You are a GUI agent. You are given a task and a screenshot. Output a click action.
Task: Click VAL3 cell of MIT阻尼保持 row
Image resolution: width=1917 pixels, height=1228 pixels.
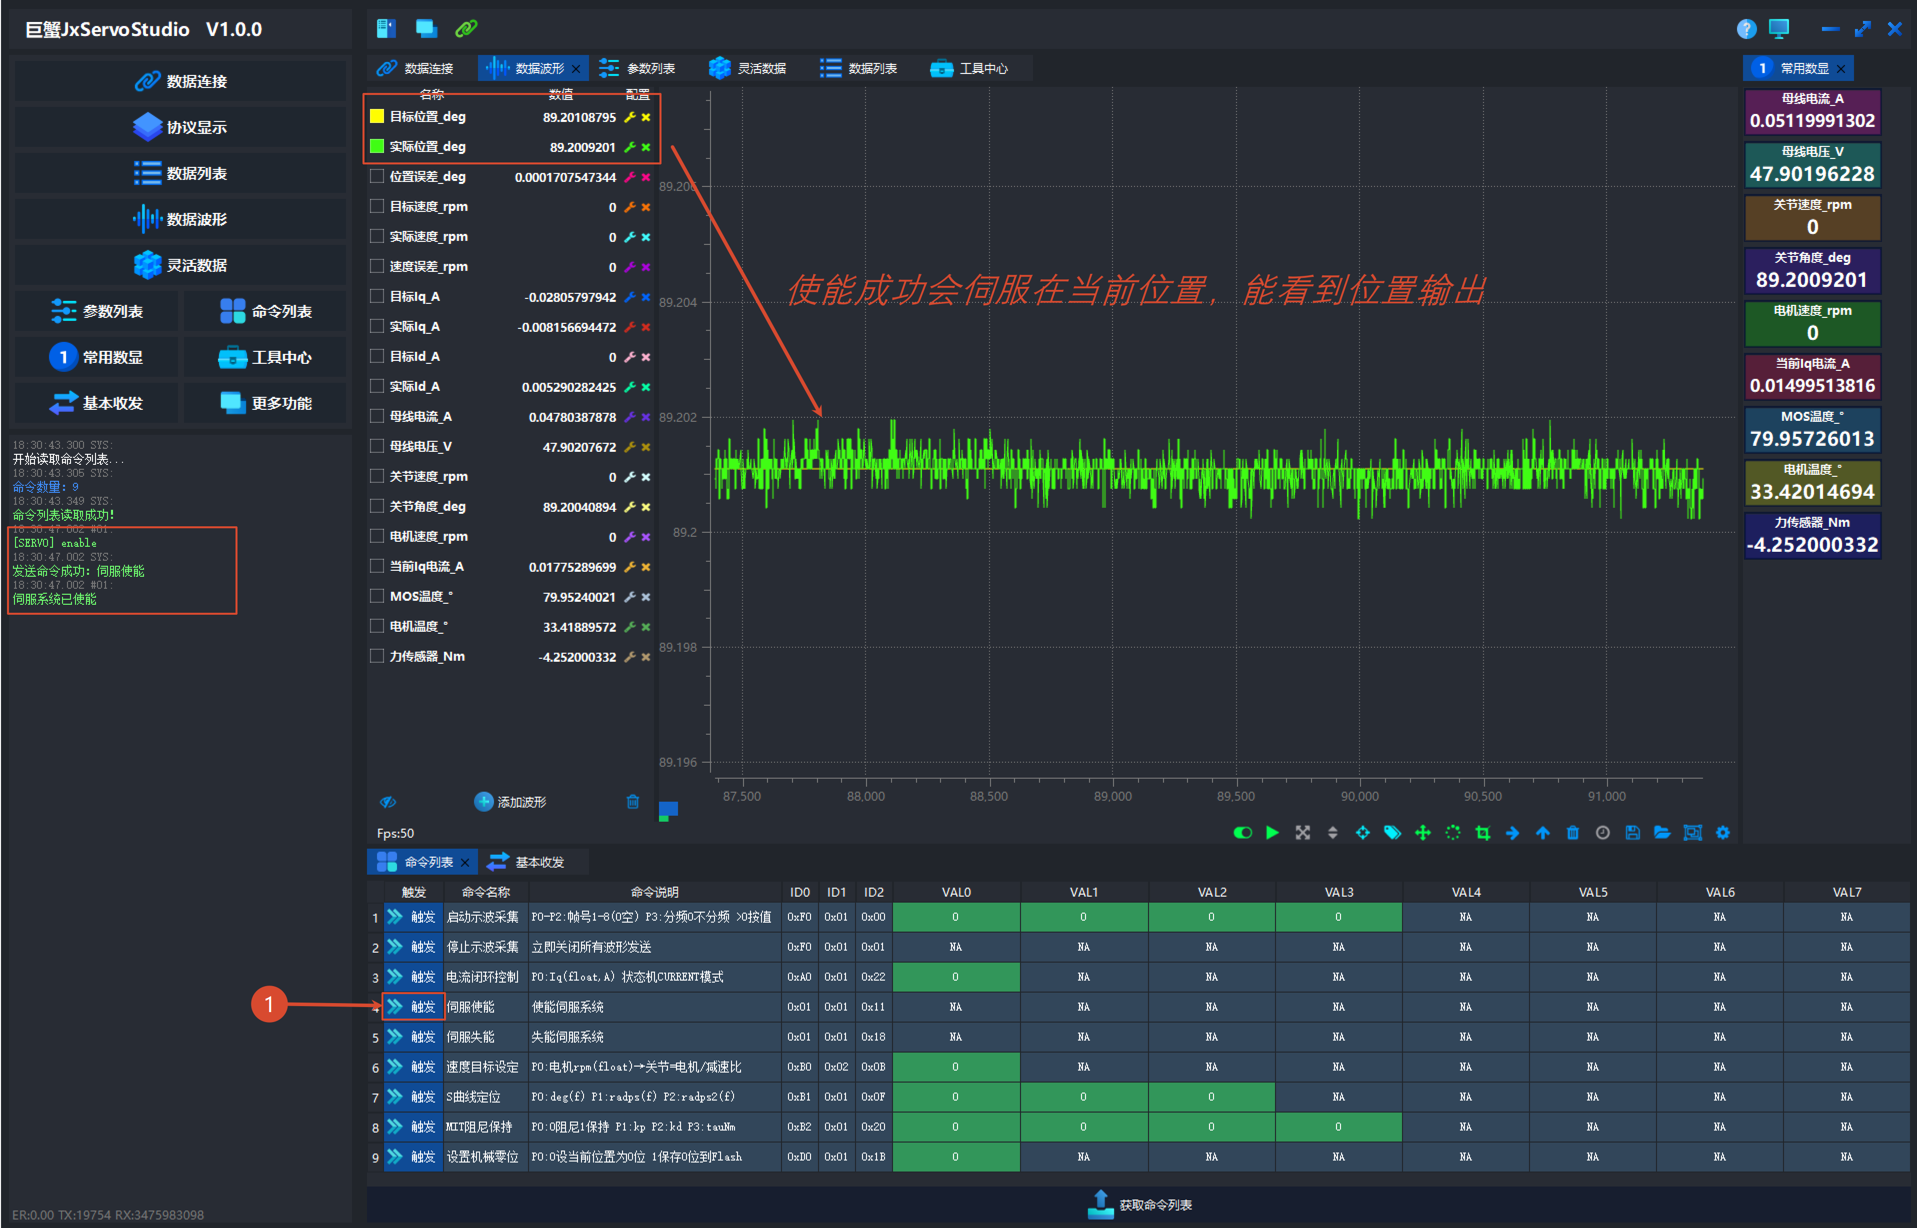(x=1338, y=1127)
